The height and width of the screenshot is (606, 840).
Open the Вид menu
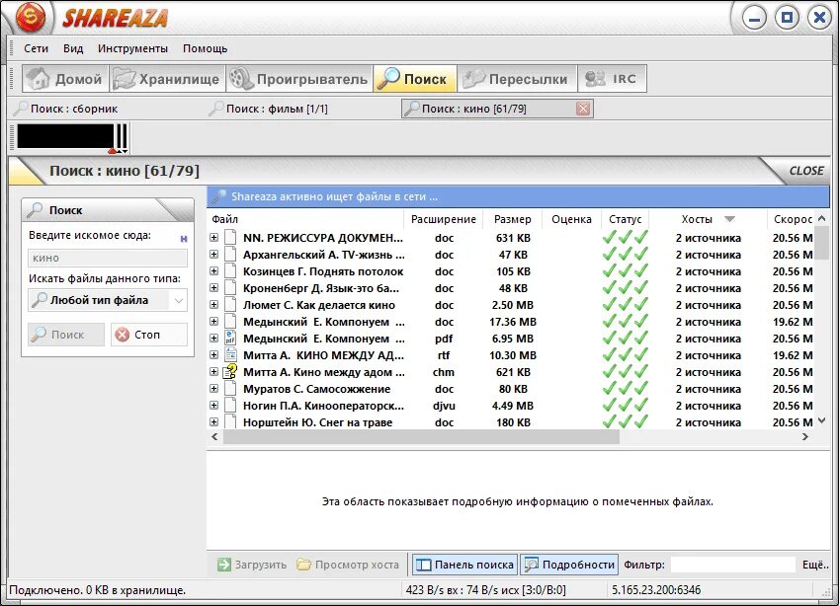(x=73, y=48)
